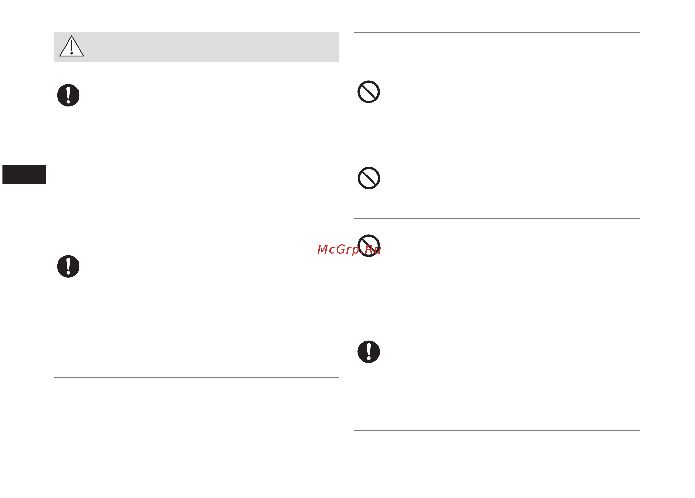Click the gray warning header banner
This screenshot has height=498, width=695.
point(196,47)
